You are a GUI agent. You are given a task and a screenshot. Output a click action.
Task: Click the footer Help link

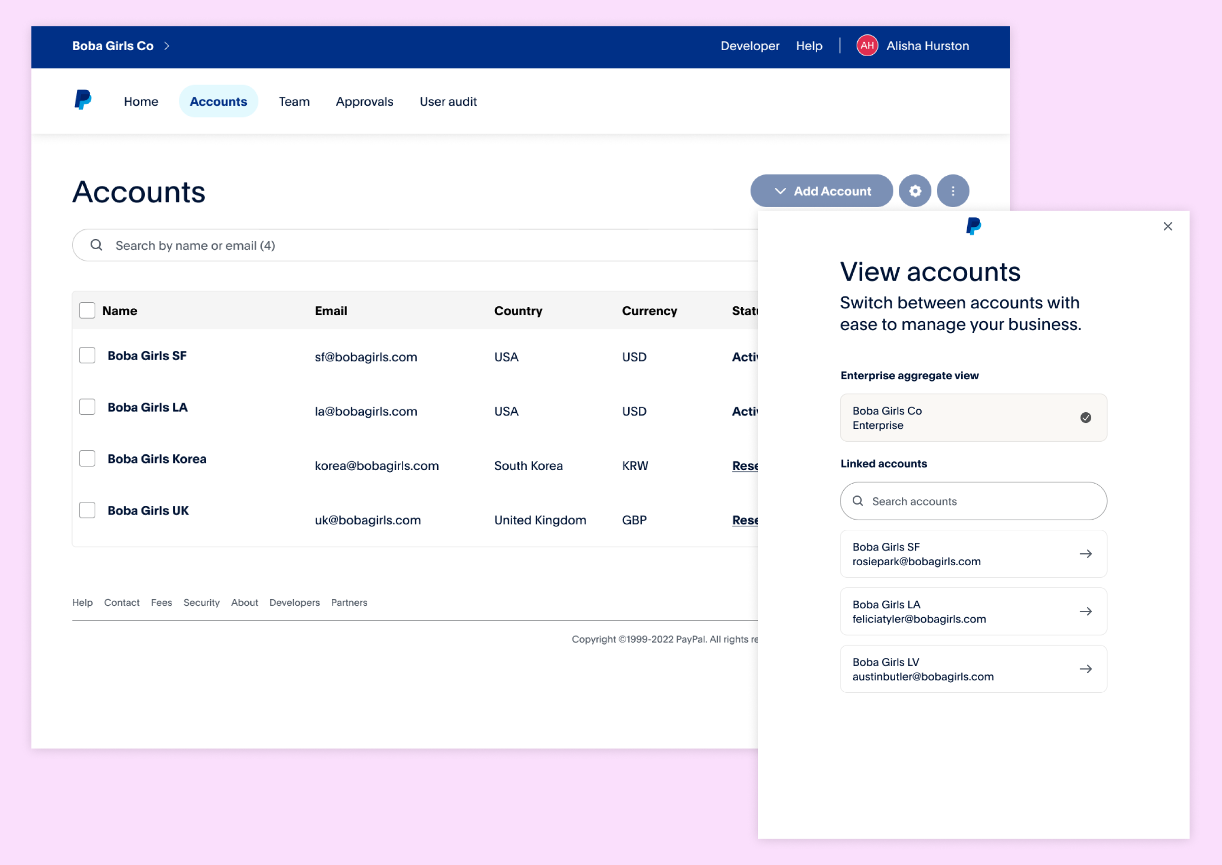83,603
